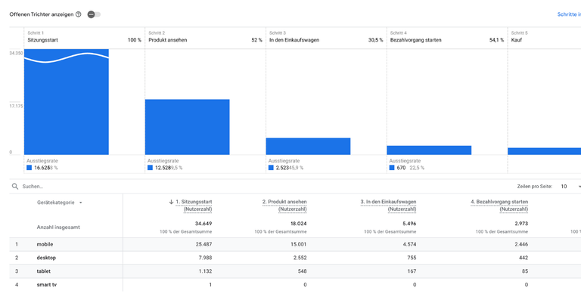Open the Zeilen pro Seite dropdown
The width and height of the screenshot is (581, 297).
tap(570, 186)
